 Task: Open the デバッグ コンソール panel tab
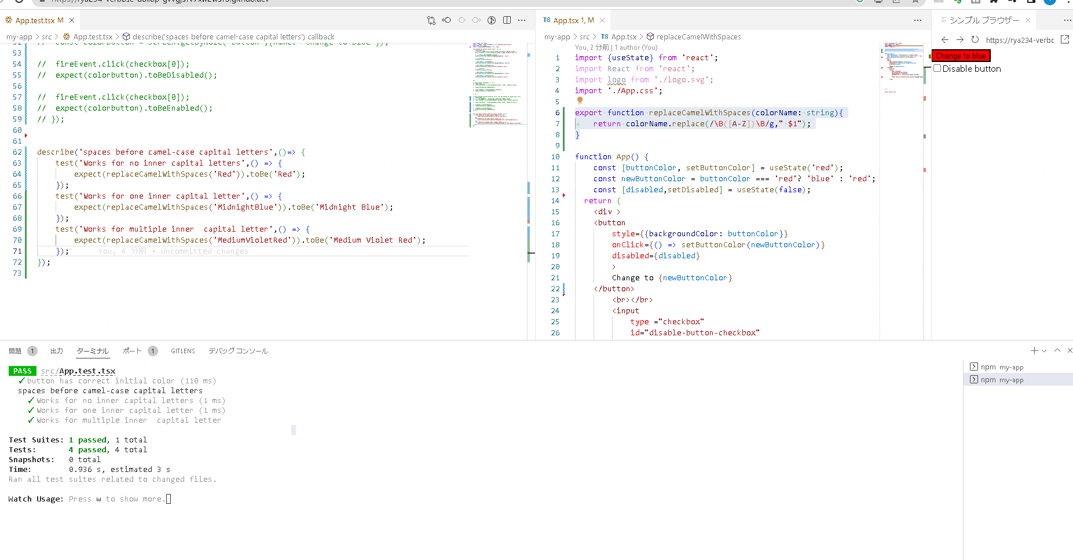238,351
